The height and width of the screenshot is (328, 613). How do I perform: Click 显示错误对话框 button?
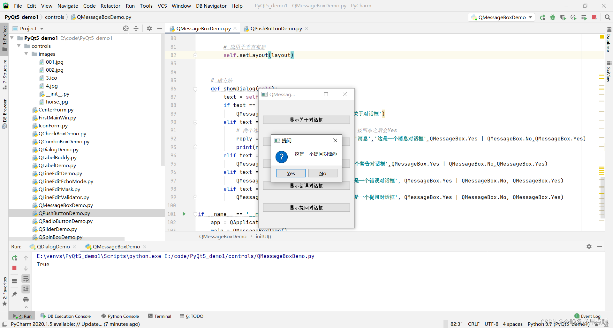(x=306, y=186)
